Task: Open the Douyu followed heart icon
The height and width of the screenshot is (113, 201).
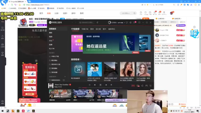Action: point(145,12)
